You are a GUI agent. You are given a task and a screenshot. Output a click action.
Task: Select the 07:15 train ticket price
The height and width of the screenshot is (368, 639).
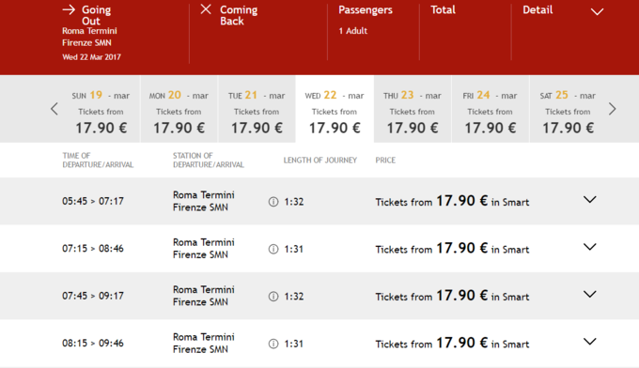pos(452,249)
